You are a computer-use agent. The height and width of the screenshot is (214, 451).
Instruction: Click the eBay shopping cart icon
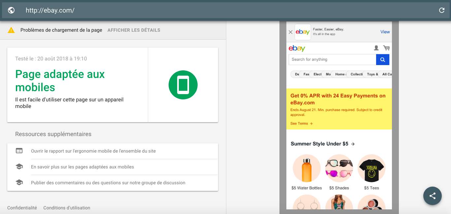pos(386,48)
